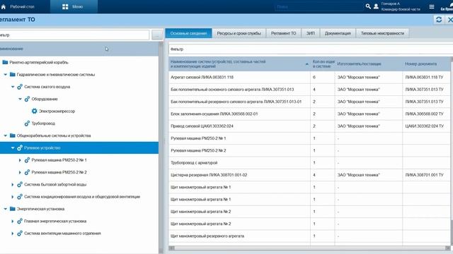Refresh the Регламент ТО view

coord(439,20)
